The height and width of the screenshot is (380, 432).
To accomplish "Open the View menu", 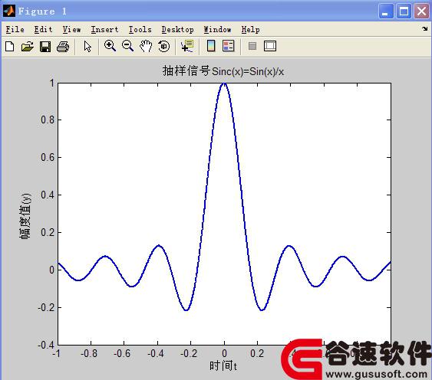I will 71,29.
